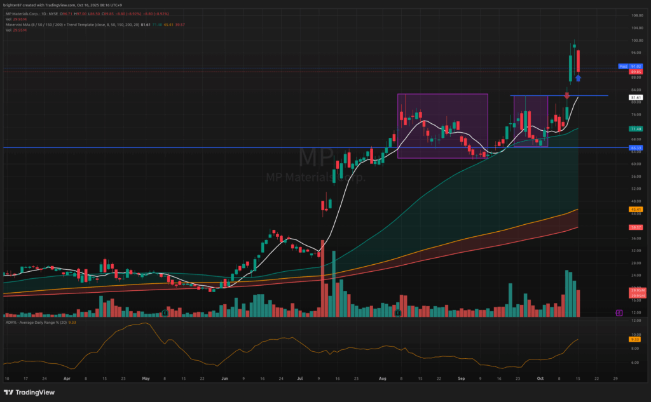
Task: Click the red 89.85 last price label
Action: point(635,72)
